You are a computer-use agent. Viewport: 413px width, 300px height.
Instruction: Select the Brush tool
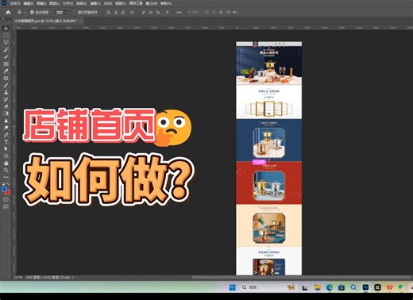(6, 85)
